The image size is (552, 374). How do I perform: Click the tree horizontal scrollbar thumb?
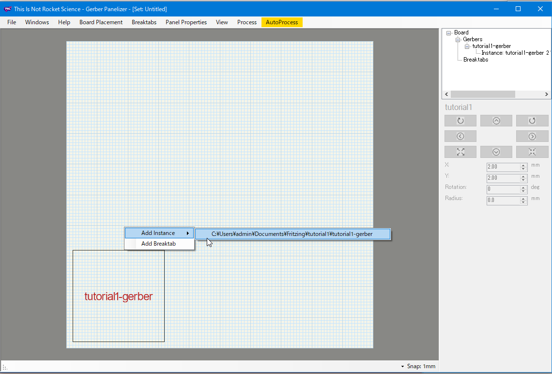tap(483, 94)
